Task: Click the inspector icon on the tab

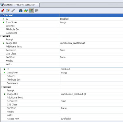Action: tap(2, 5)
